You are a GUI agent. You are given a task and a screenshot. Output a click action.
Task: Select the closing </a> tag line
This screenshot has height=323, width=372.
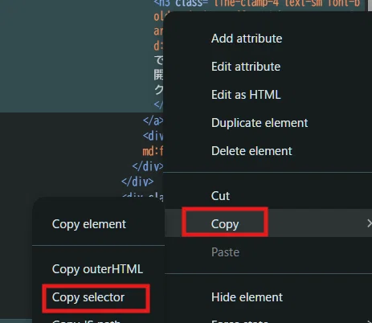[x=153, y=121]
